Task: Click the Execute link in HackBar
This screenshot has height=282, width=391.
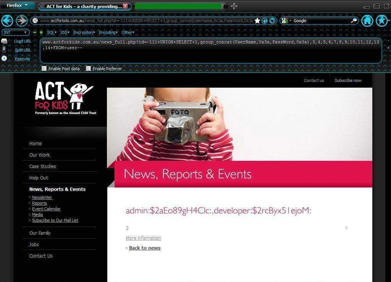Action: click(x=22, y=59)
